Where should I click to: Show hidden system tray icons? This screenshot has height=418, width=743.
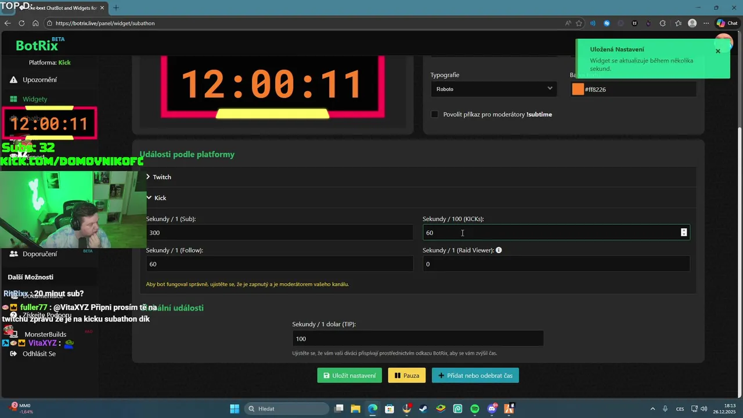pos(652,409)
